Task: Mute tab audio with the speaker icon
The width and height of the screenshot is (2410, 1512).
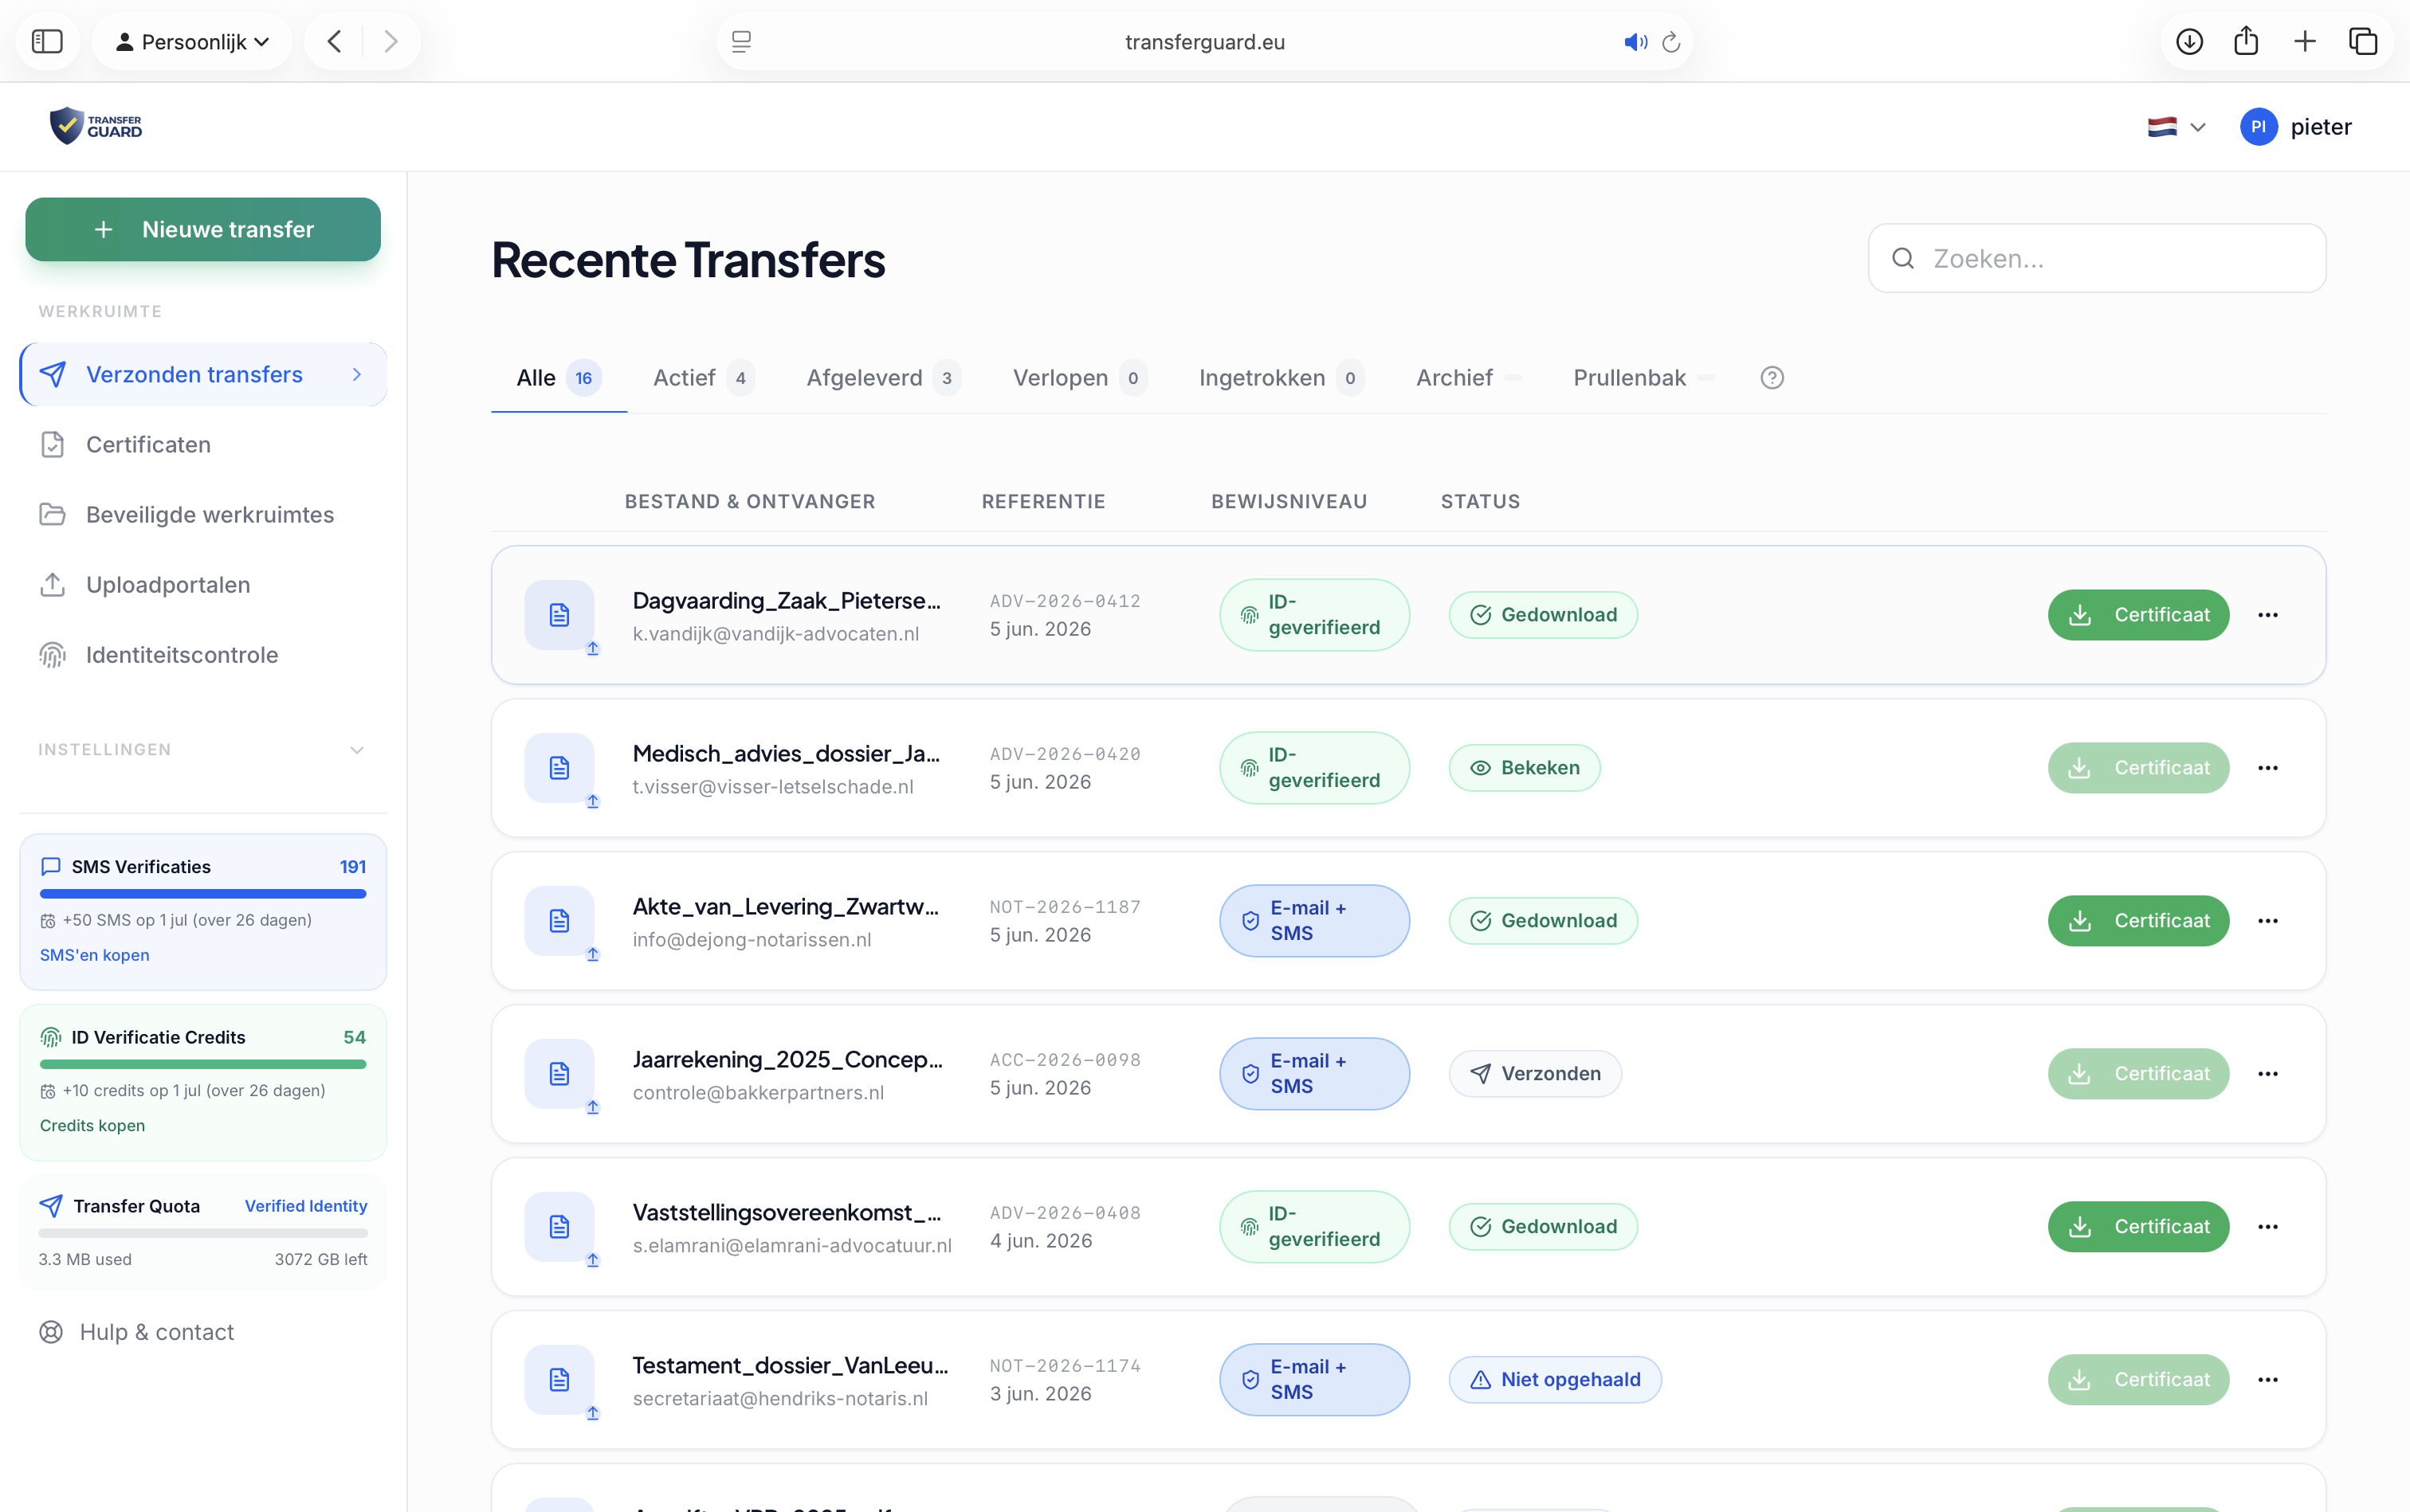Action: click(1635, 42)
